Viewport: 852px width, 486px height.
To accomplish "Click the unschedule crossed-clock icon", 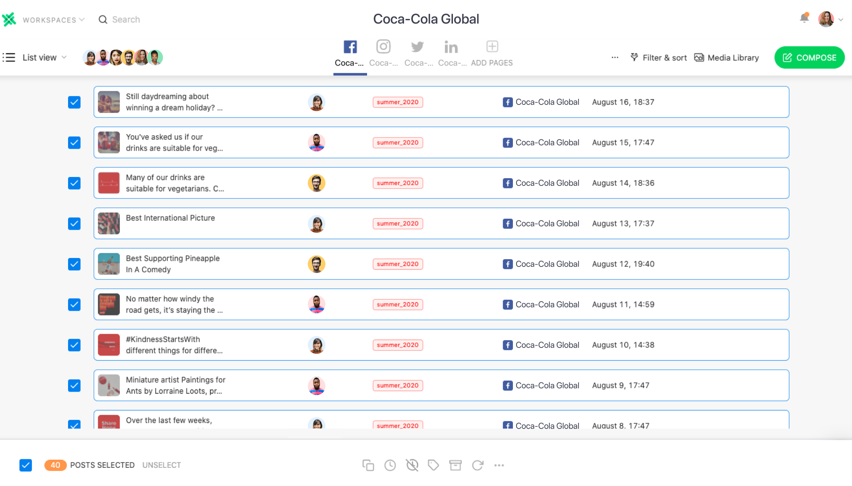I will pyautogui.click(x=412, y=465).
